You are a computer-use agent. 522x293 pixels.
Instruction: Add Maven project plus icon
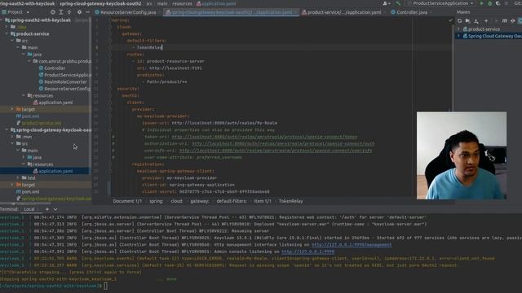point(486,20)
